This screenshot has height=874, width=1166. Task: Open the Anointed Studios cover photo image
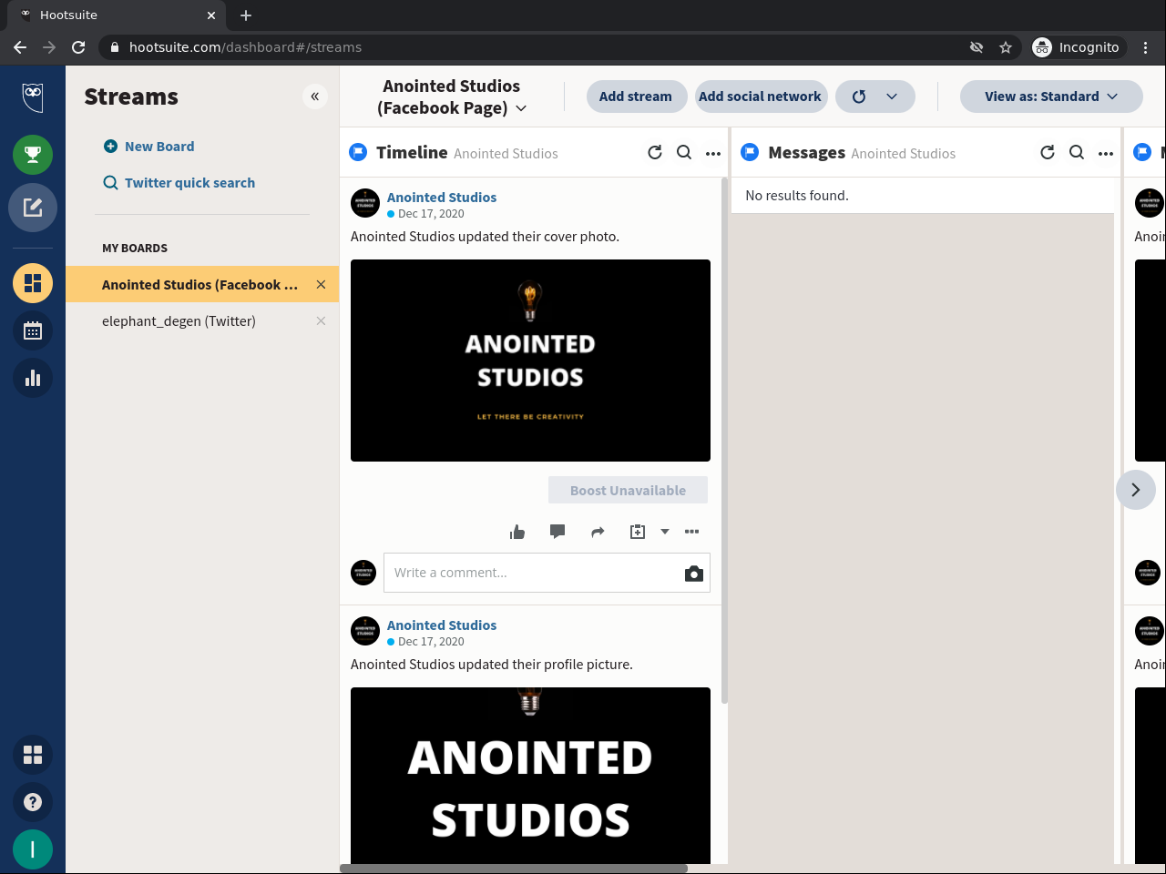(x=530, y=361)
